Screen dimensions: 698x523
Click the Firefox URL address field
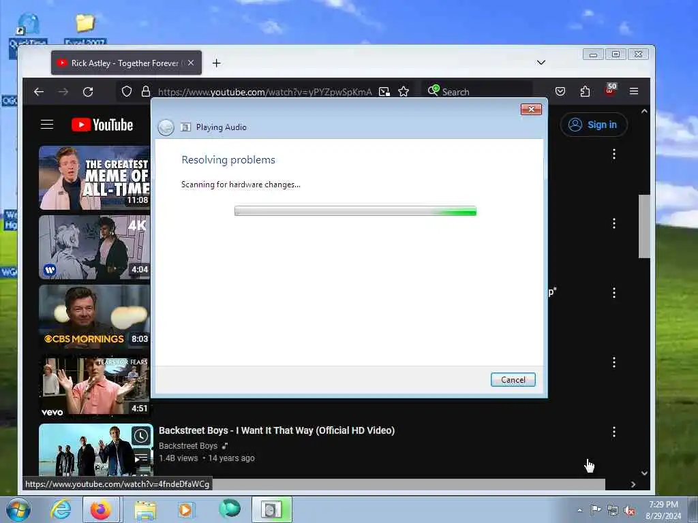coord(265,92)
